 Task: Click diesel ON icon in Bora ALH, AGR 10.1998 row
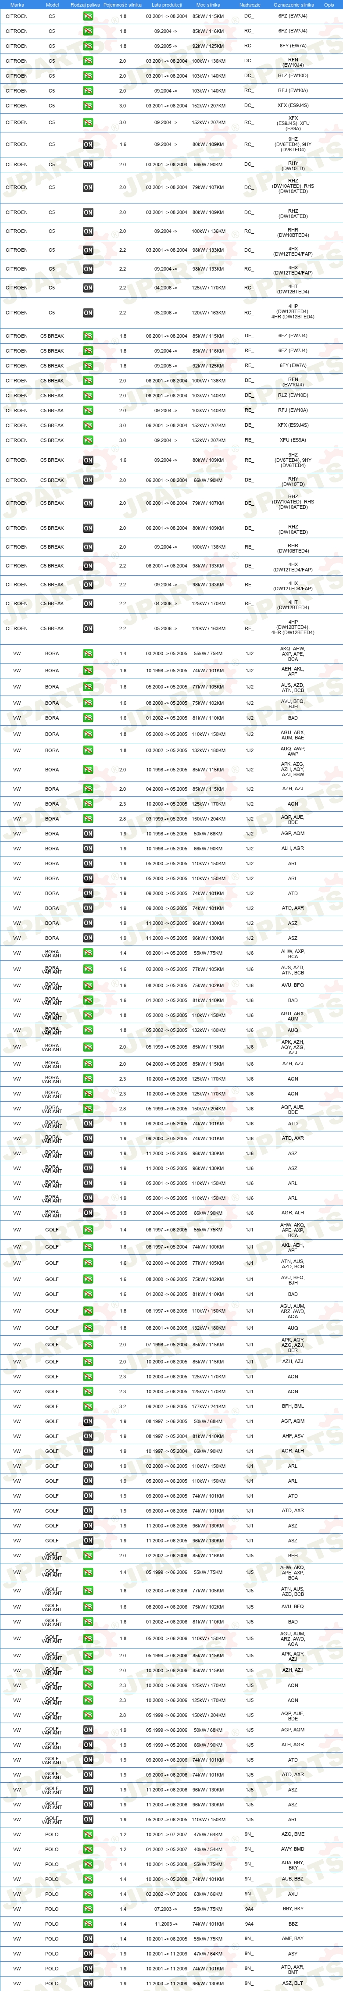(88, 849)
